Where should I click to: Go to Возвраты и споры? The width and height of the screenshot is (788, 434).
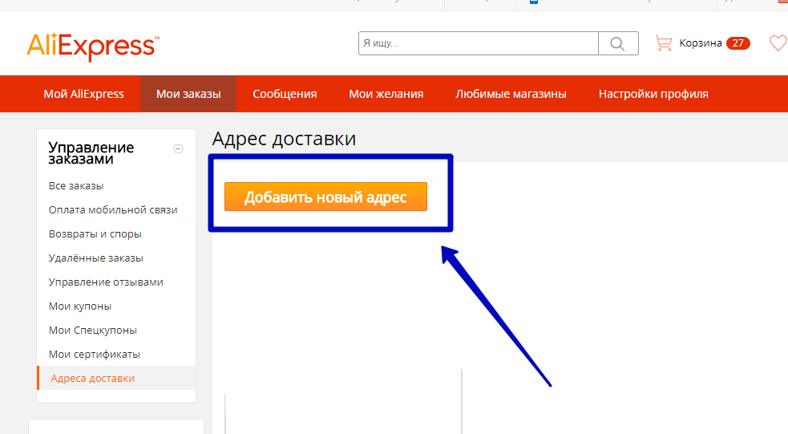tap(95, 234)
